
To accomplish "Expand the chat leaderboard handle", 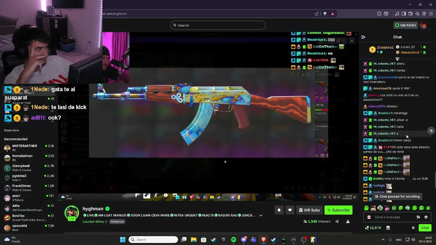I will (x=397, y=59).
